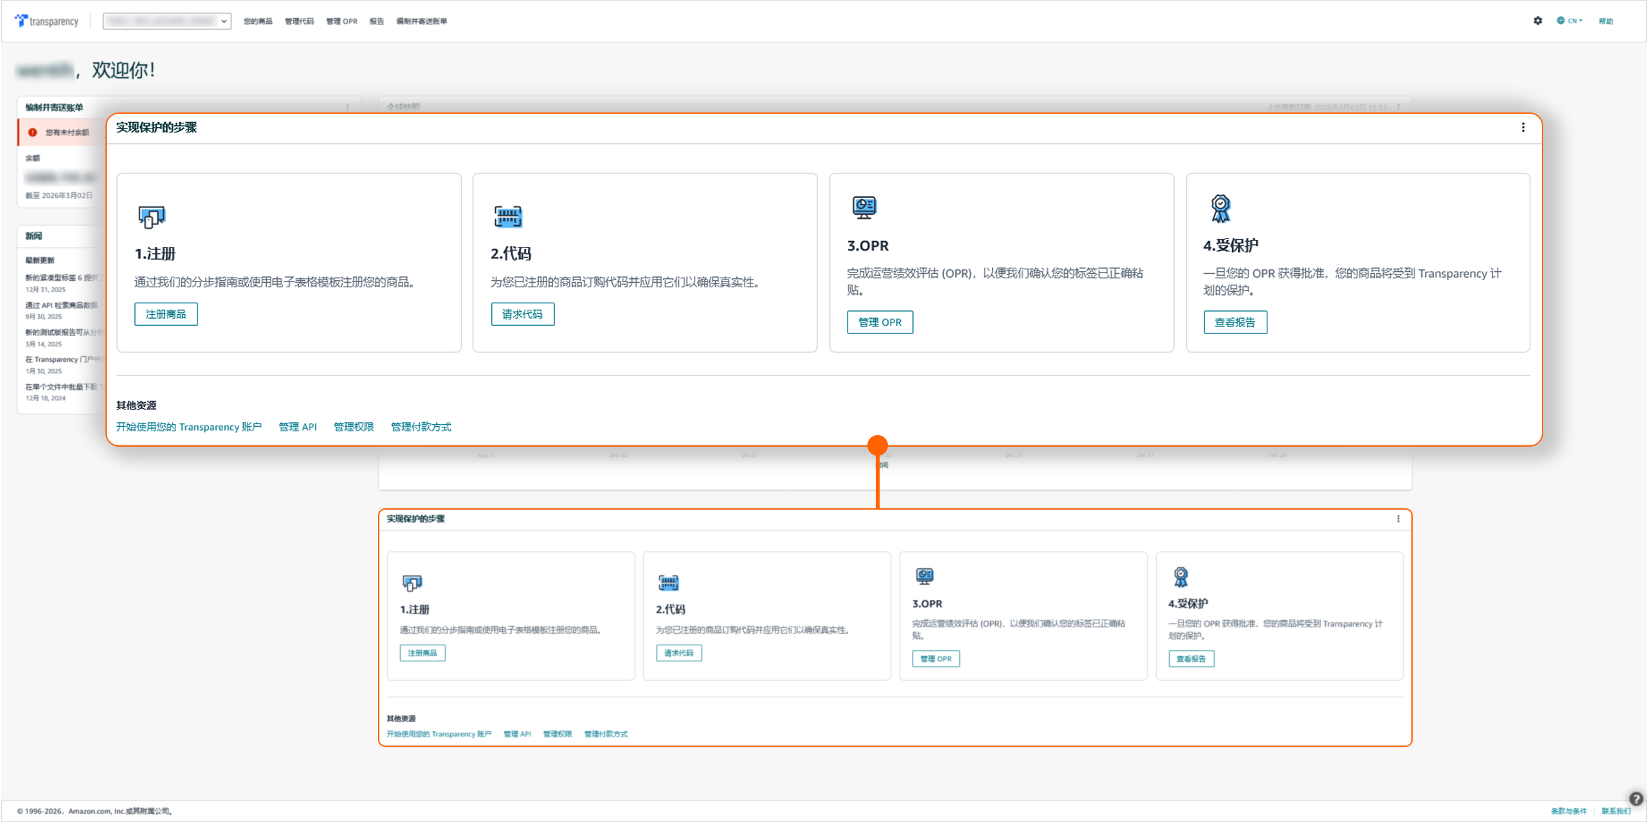Screen dimensions: 1648x822
Task: Click the register devices icon in enlarged panel
Action: coord(152,217)
